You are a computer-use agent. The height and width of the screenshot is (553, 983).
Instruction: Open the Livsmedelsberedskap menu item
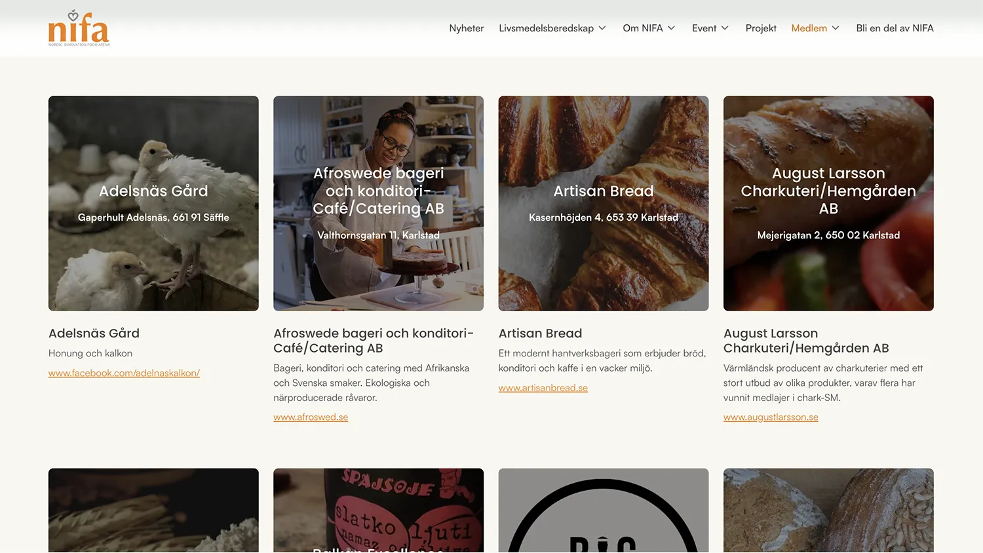tap(546, 28)
